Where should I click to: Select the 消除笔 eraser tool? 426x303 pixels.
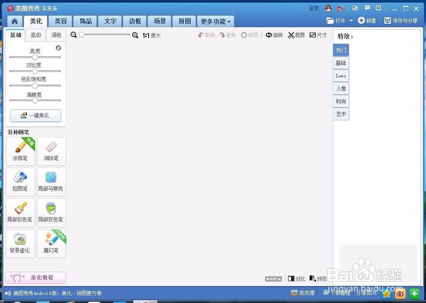pyautogui.click(x=51, y=151)
